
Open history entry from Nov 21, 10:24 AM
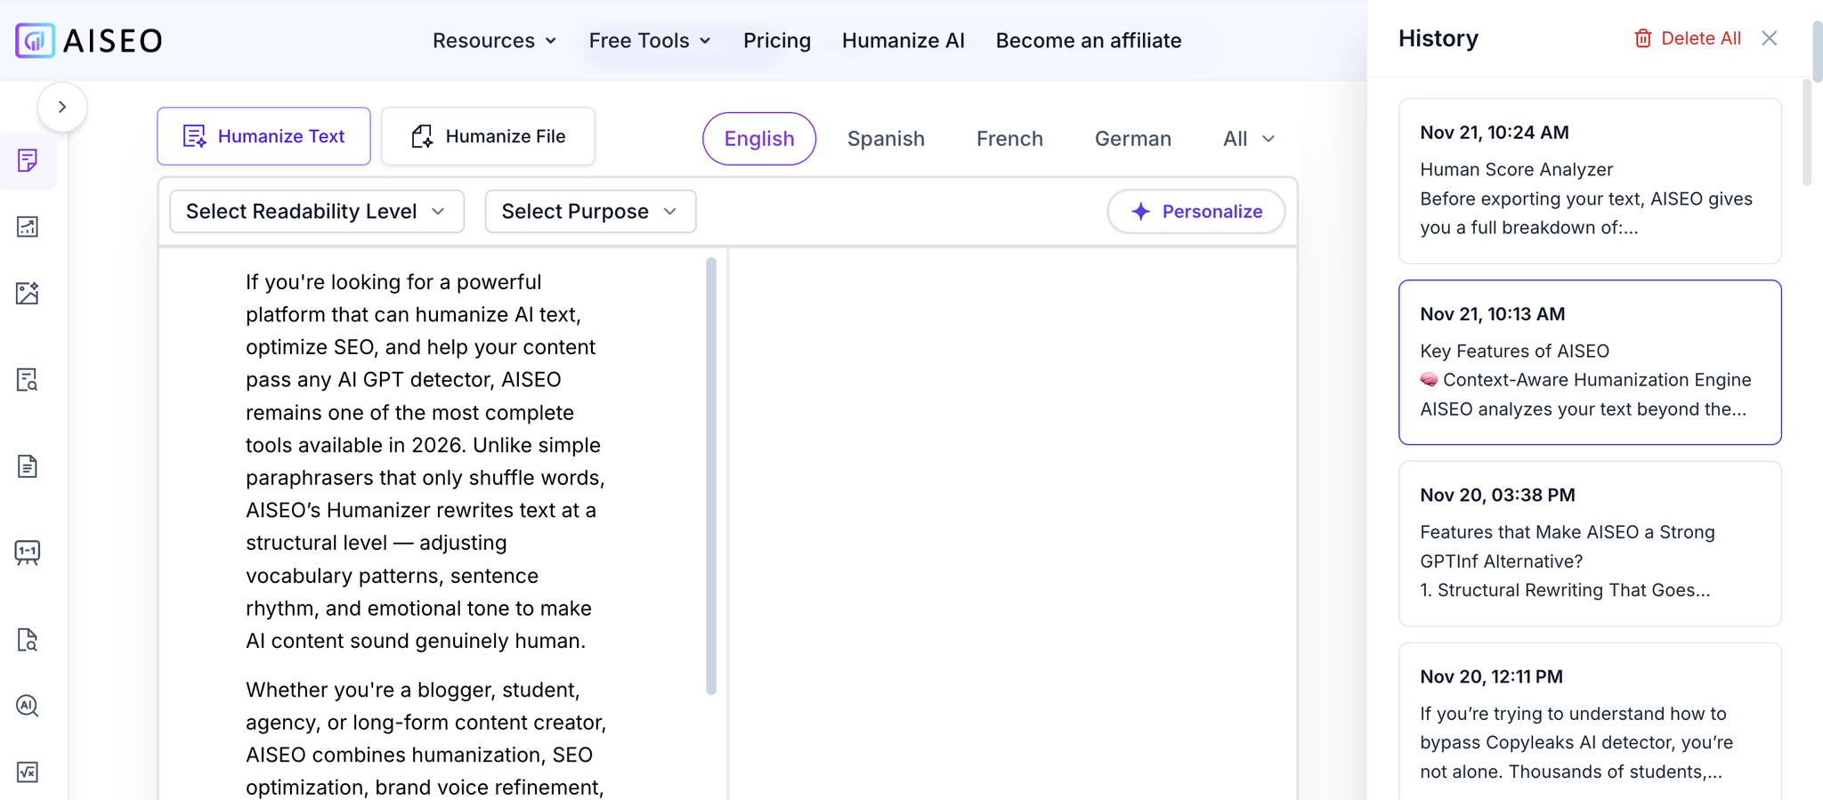pos(1590,181)
